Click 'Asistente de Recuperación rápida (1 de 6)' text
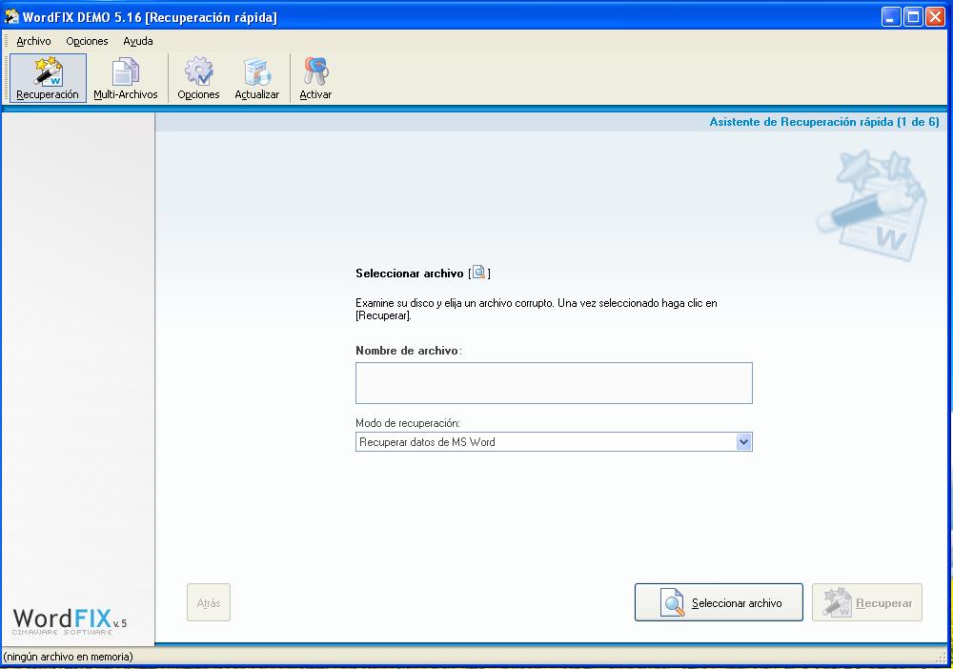The width and height of the screenshot is (953, 669). tap(824, 122)
